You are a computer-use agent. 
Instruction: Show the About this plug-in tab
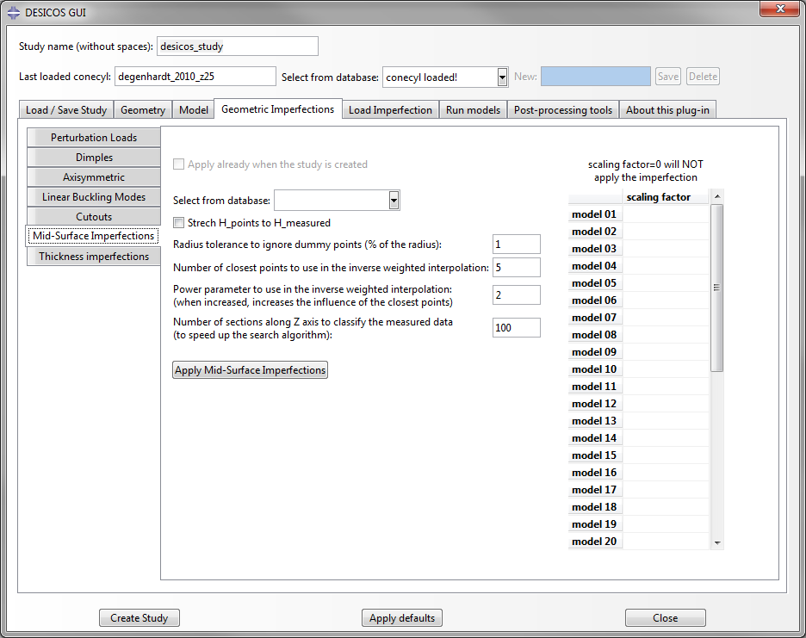(x=667, y=110)
